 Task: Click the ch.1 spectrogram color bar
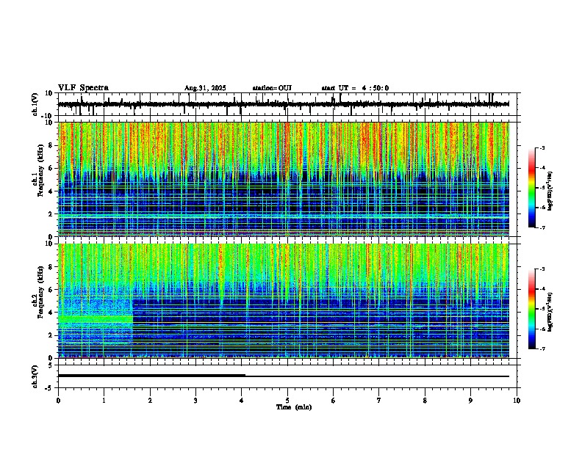pyautogui.click(x=532, y=188)
